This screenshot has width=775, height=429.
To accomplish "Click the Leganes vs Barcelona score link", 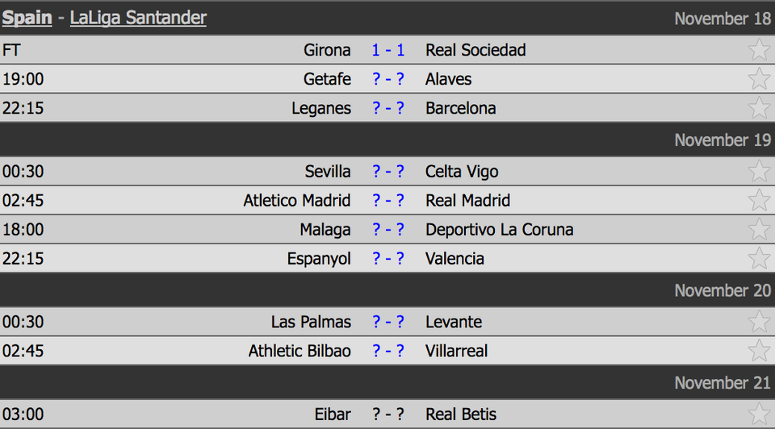I will [388, 108].
